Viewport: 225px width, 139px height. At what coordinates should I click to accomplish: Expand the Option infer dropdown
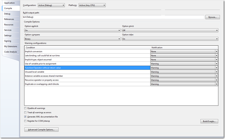pyautogui.click(x=170, y=39)
